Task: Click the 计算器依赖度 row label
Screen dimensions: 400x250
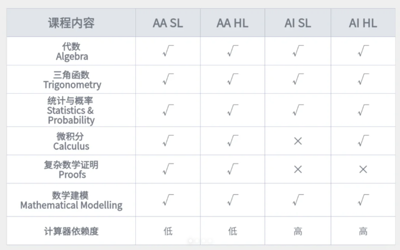Action: [x=71, y=232]
